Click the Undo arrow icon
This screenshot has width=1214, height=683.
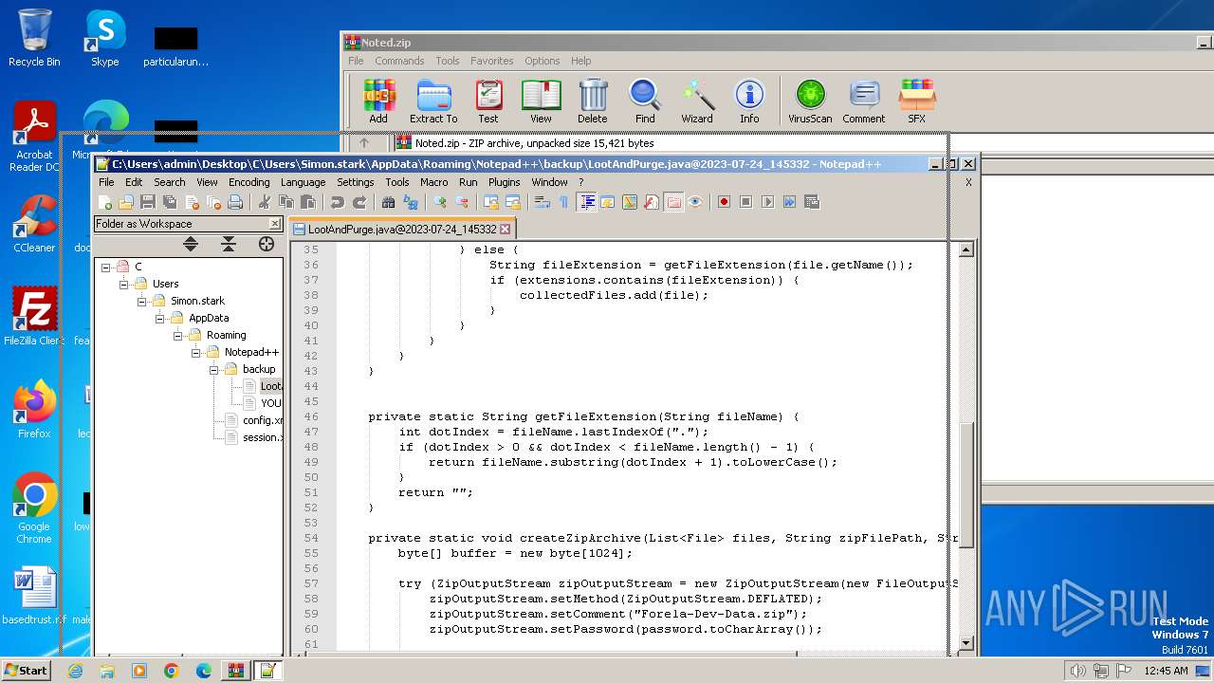tap(338, 202)
